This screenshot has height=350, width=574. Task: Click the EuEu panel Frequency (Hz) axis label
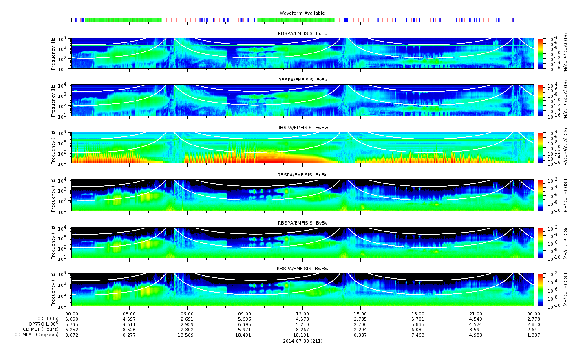tap(53, 53)
